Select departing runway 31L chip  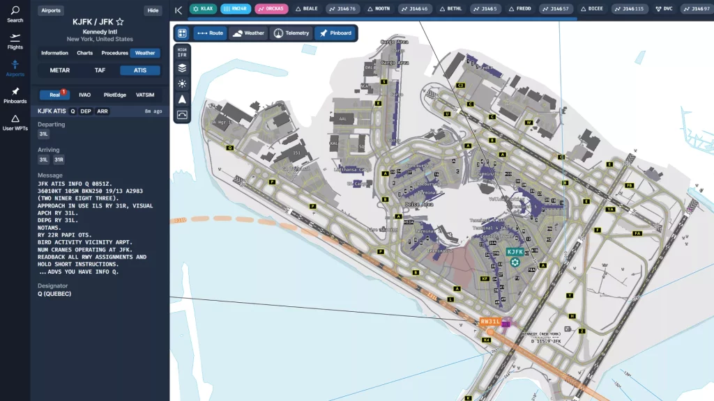pyautogui.click(x=43, y=134)
